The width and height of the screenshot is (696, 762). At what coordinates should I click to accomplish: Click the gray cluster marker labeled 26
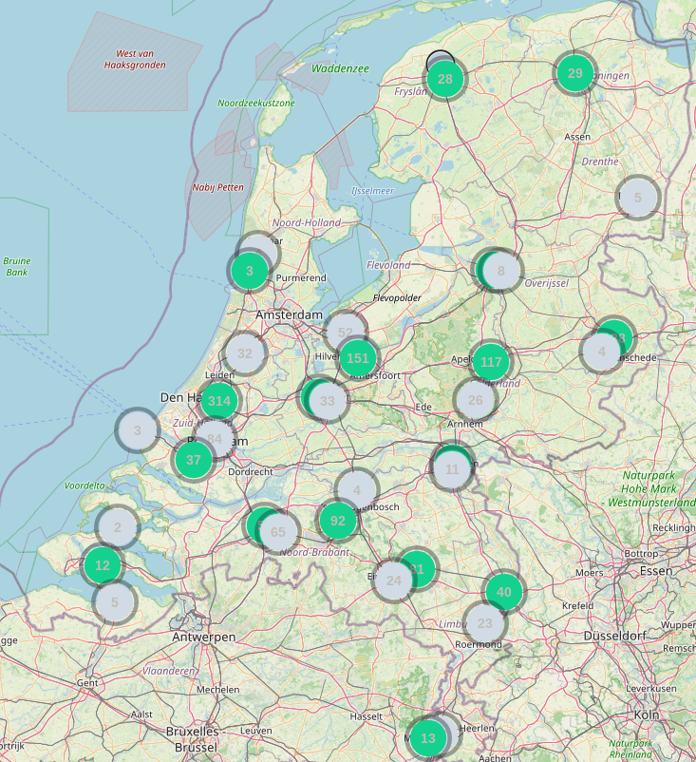point(476,400)
